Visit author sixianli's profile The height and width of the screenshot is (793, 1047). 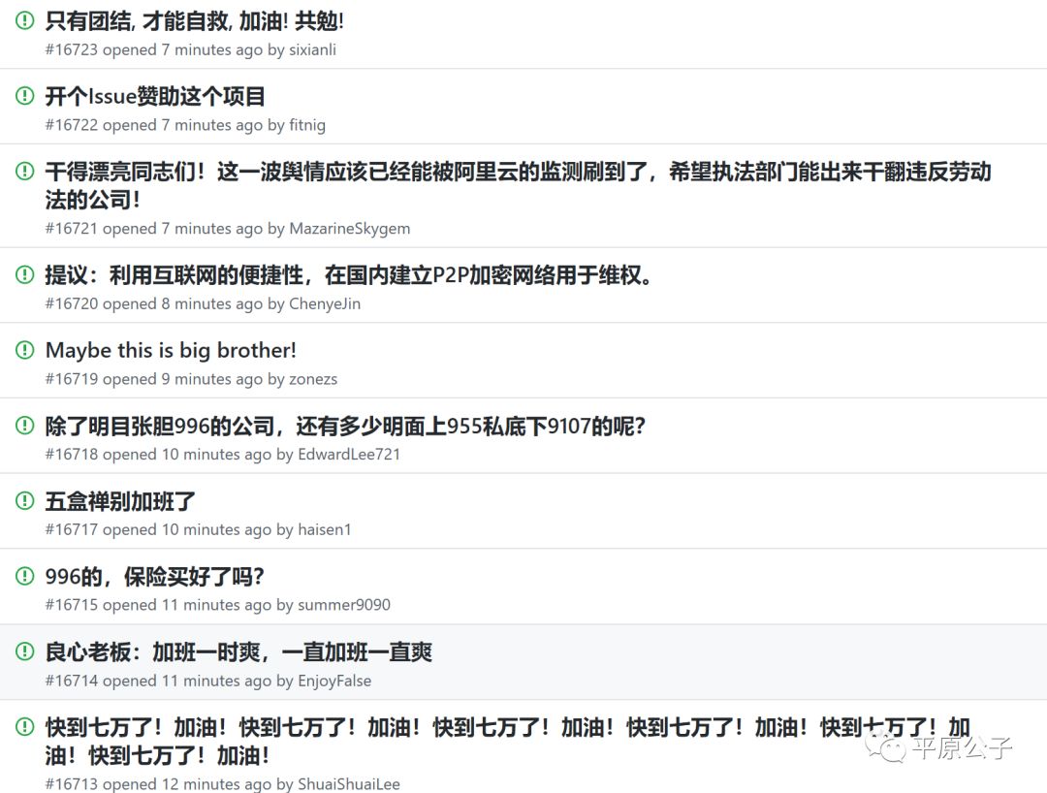click(312, 50)
